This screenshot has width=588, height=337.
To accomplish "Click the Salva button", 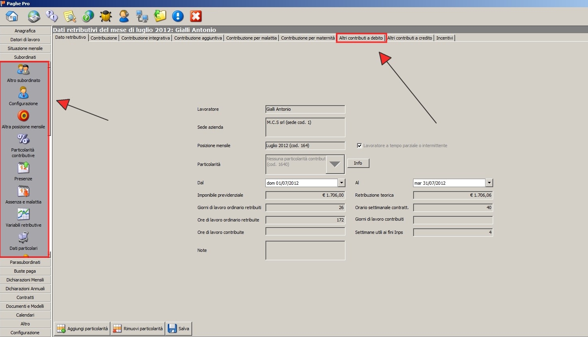I will pyautogui.click(x=179, y=329).
